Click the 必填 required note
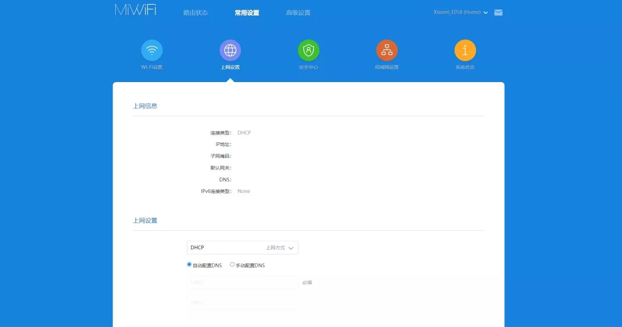 click(307, 283)
